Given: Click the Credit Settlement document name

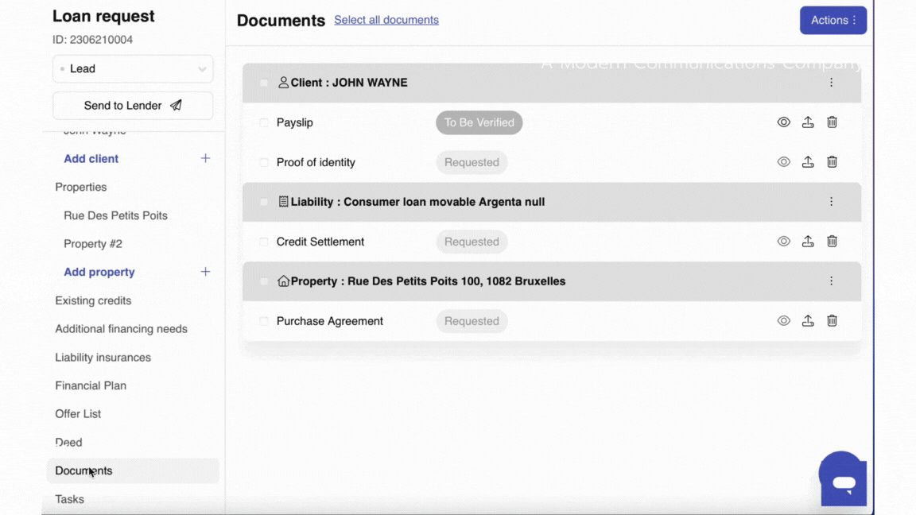Looking at the screenshot, I should tap(320, 242).
